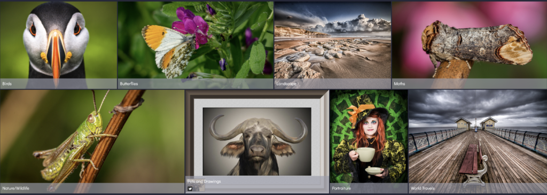Click the Twitter share icon under Pets and Drawings
Image resolution: width=547 pixels, height=195 pixels.
point(190,189)
